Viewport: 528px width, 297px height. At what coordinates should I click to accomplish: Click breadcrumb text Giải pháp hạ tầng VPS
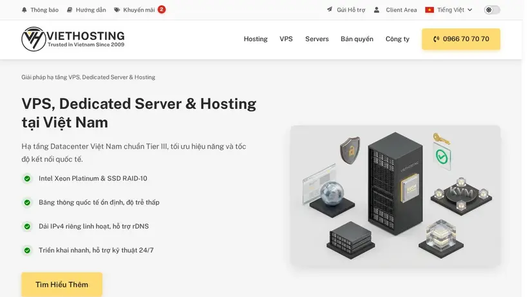click(x=88, y=77)
